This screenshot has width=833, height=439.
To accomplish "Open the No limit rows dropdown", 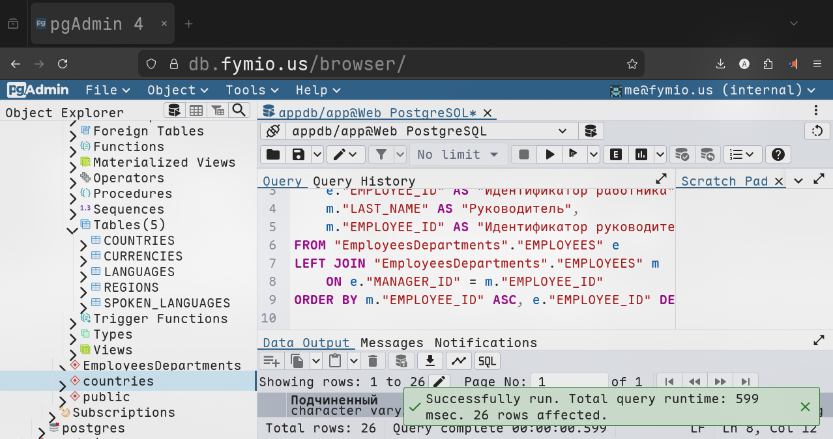I will point(458,154).
